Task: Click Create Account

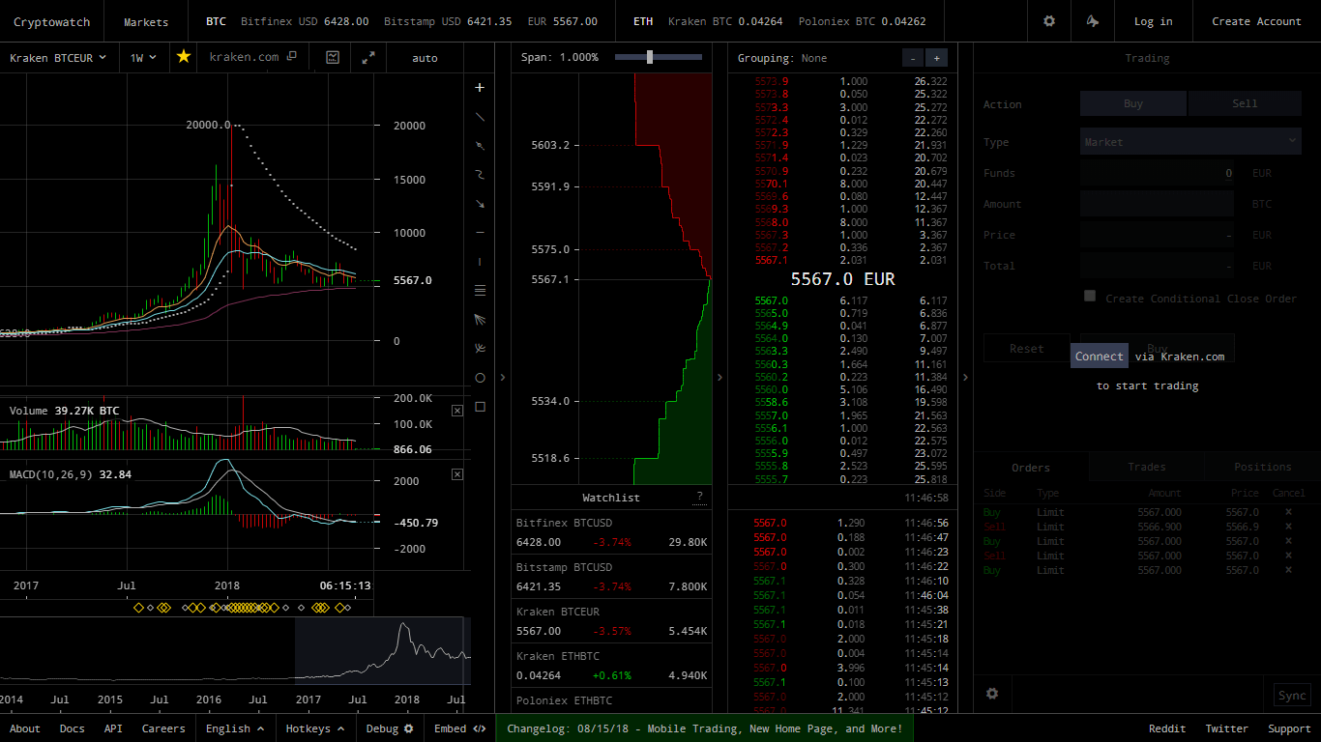Action: tap(1256, 21)
